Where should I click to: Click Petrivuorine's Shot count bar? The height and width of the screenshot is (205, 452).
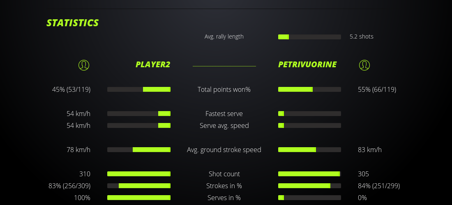click(309, 174)
